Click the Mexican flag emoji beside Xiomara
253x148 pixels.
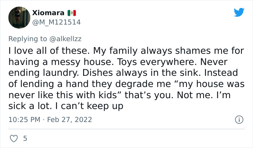pos(72,13)
